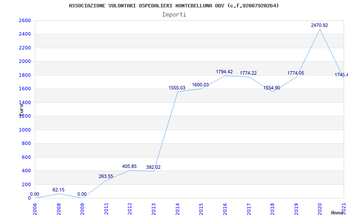This screenshot has height=217, width=348.
Task: Click the 2600 value on the y-axis
Action: 25,20
